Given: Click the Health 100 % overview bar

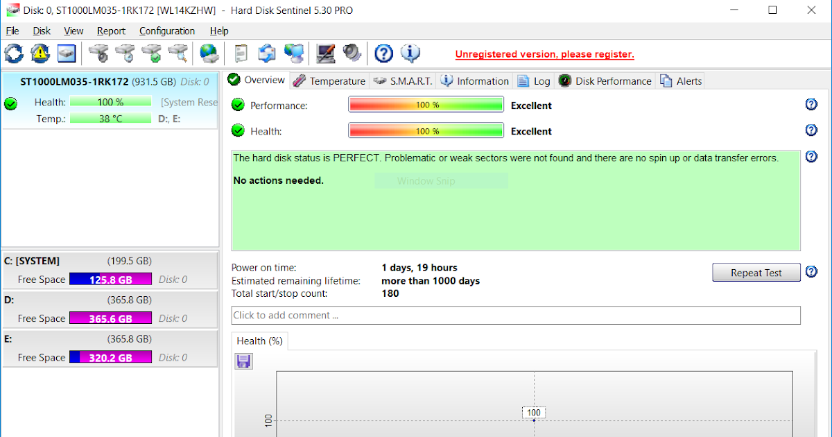Looking at the screenshot, I should coord(426,130).
